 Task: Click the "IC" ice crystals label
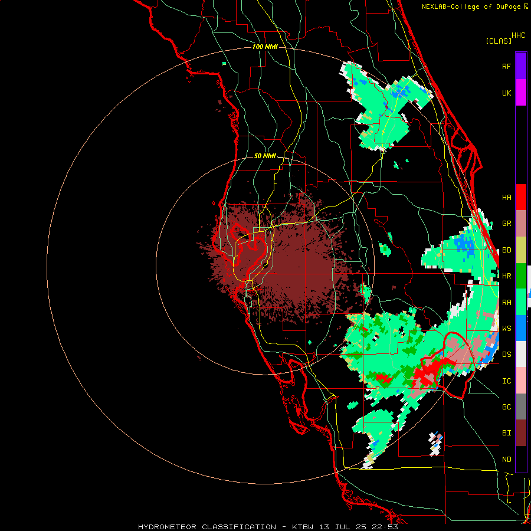point(506,381)
